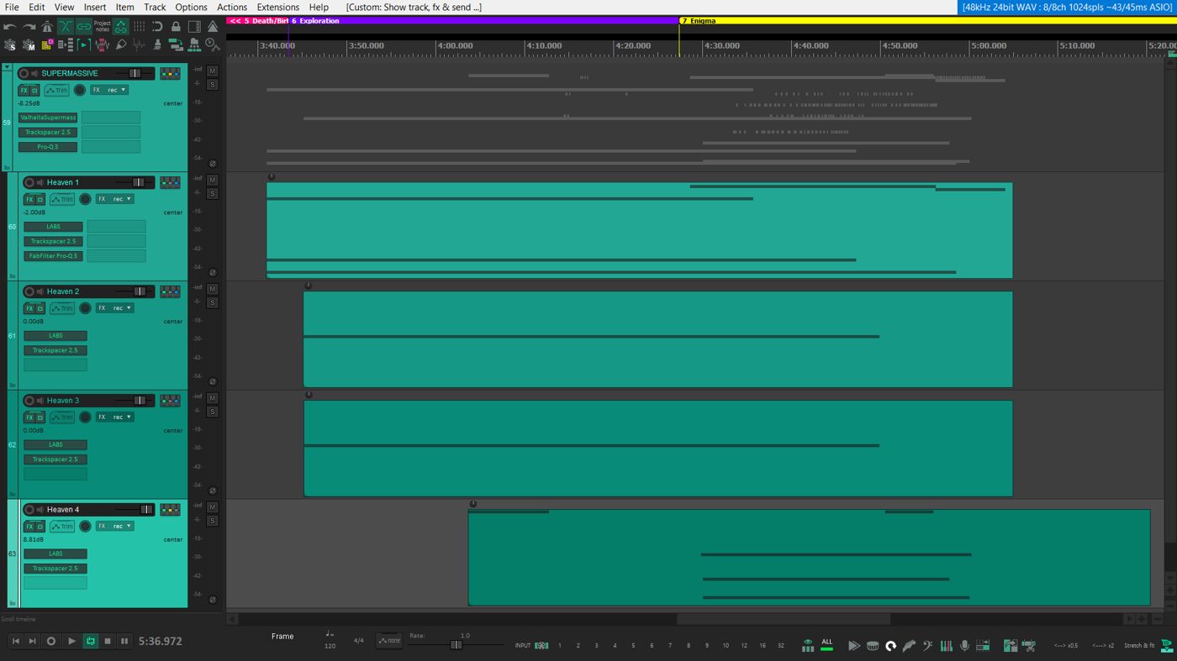This screenshot has height=661, width=1177.
Task: Click the snowflake S unsolo-all icon
Action: (x=10, y=45)
